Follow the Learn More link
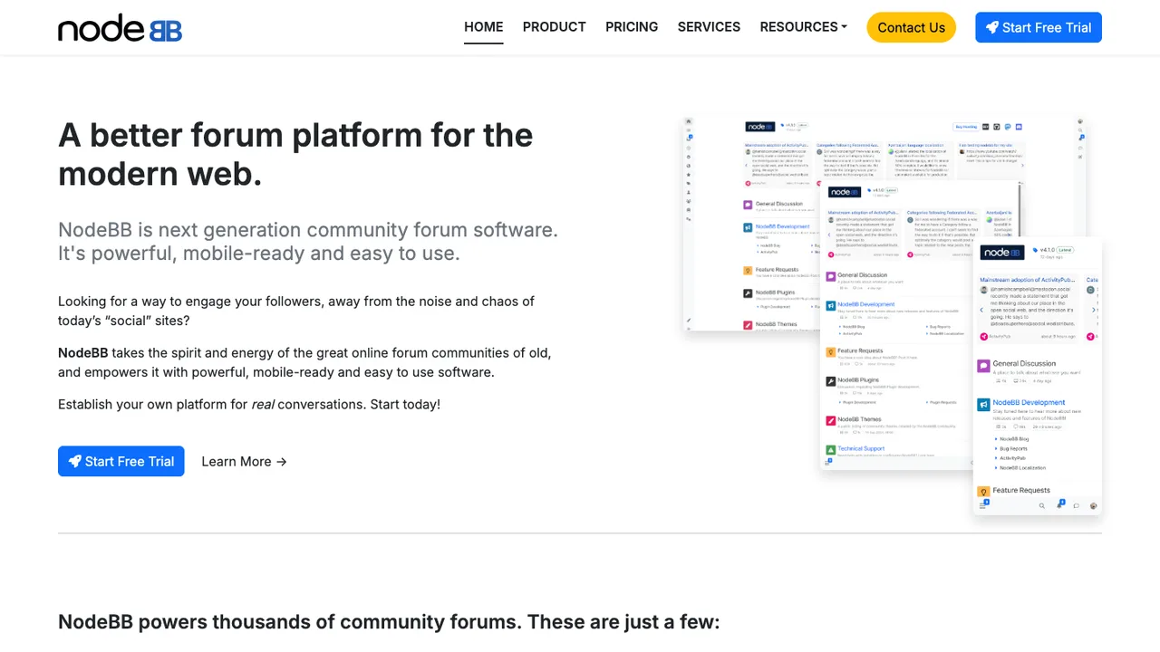 [x=244, y=461]
